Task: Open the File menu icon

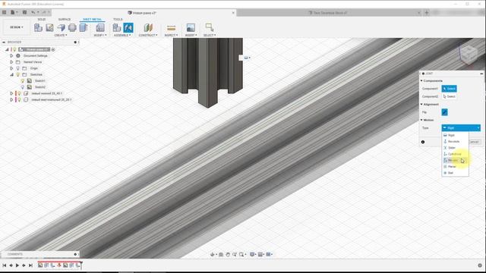Action: click(14, 12)
